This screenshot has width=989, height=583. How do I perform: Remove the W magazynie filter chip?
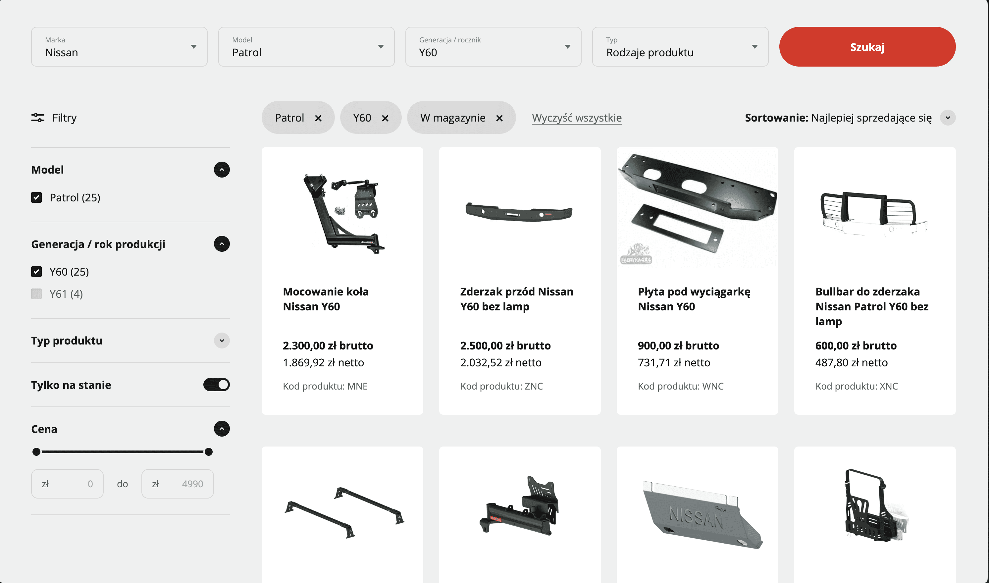(499, 118)
